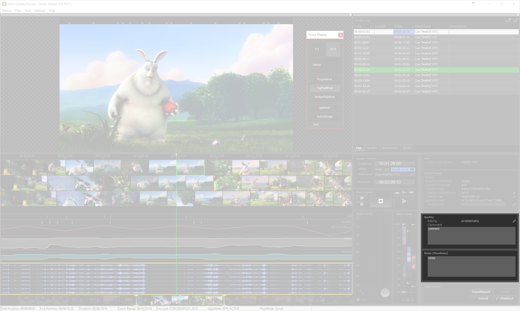Click the Checkout button
The width and height of the screenshot is (520, 311).
pos(504,298)
